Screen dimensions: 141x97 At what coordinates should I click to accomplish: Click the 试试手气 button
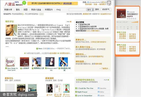[x=106, y=10]
